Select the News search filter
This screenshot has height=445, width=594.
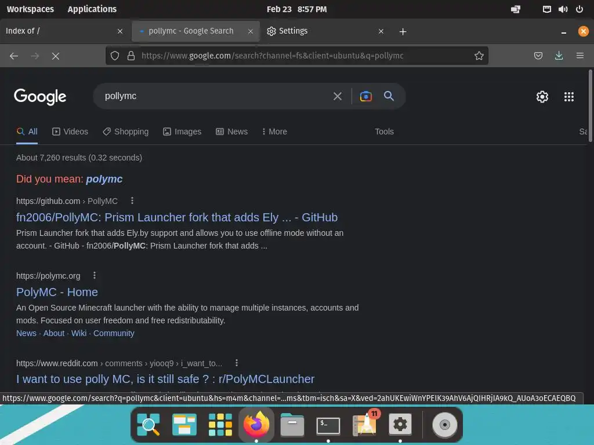click(x=232, y=132)
